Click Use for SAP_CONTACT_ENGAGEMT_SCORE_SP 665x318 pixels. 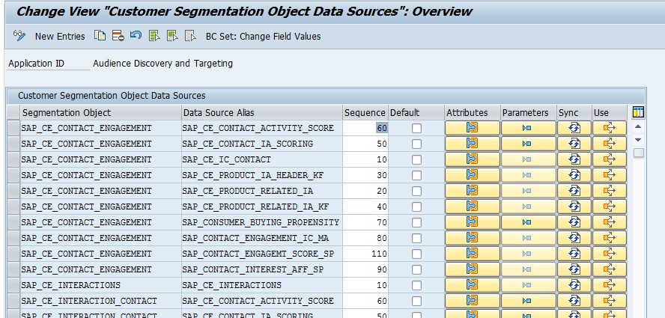click(610, 254)
